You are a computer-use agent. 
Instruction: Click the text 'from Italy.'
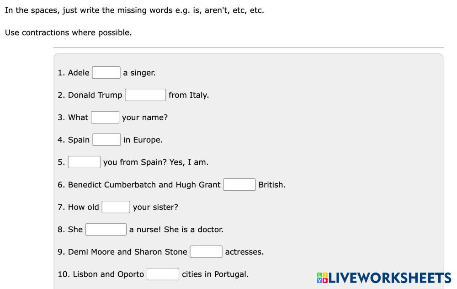click(x=189, y=95)
